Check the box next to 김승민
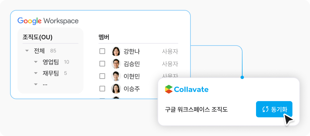 pos(102,64)
